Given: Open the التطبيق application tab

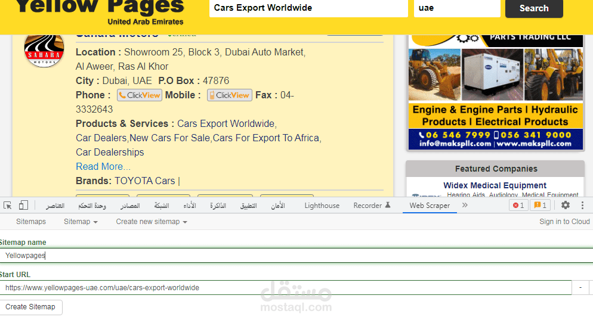Looking at the screenshot, I should pos(248,206).
